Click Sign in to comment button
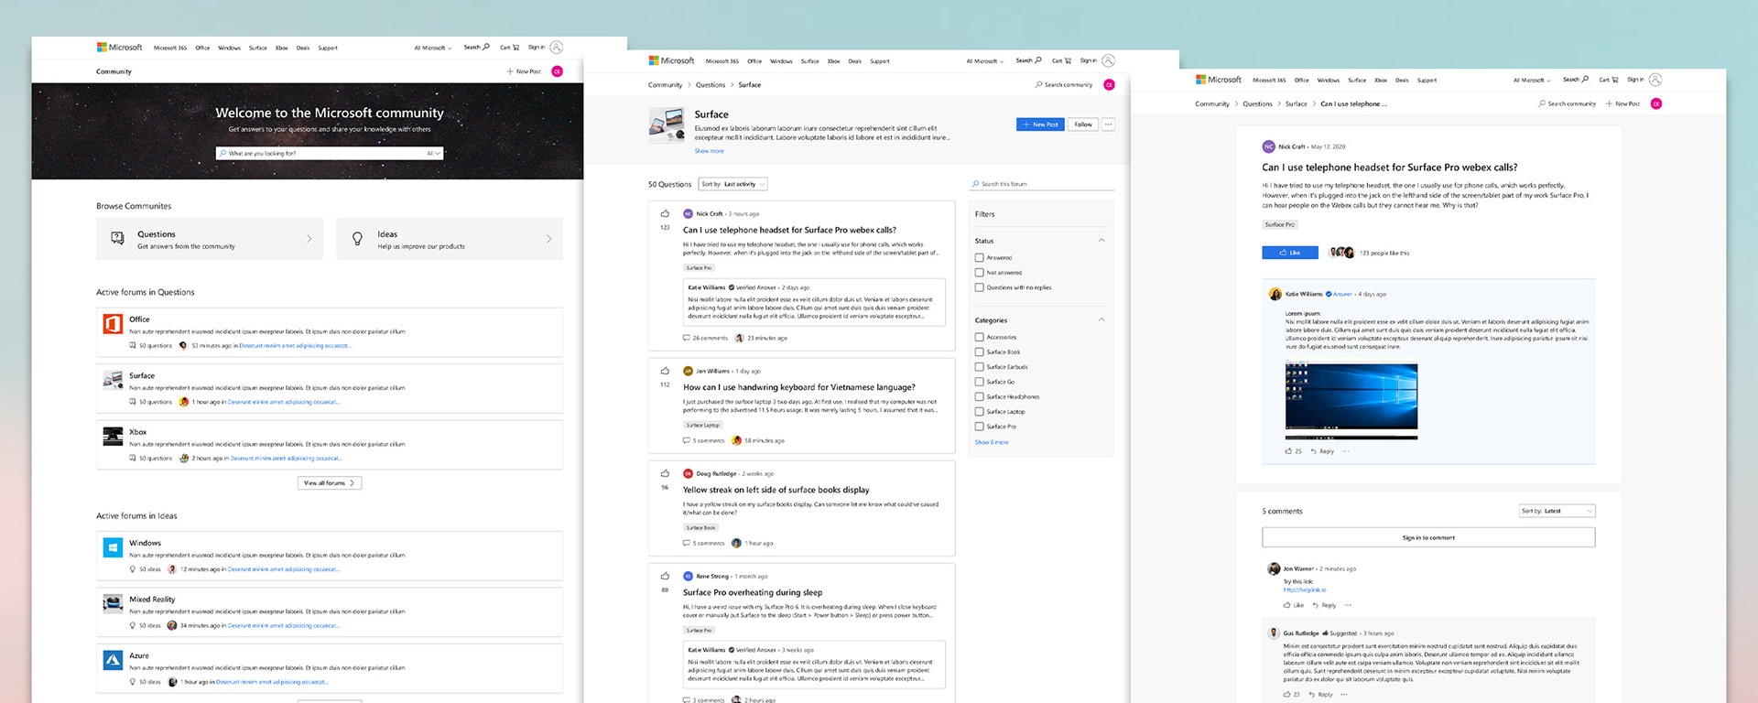Viewport: 1758px width, 703px height. click(x=1428, y=537)
